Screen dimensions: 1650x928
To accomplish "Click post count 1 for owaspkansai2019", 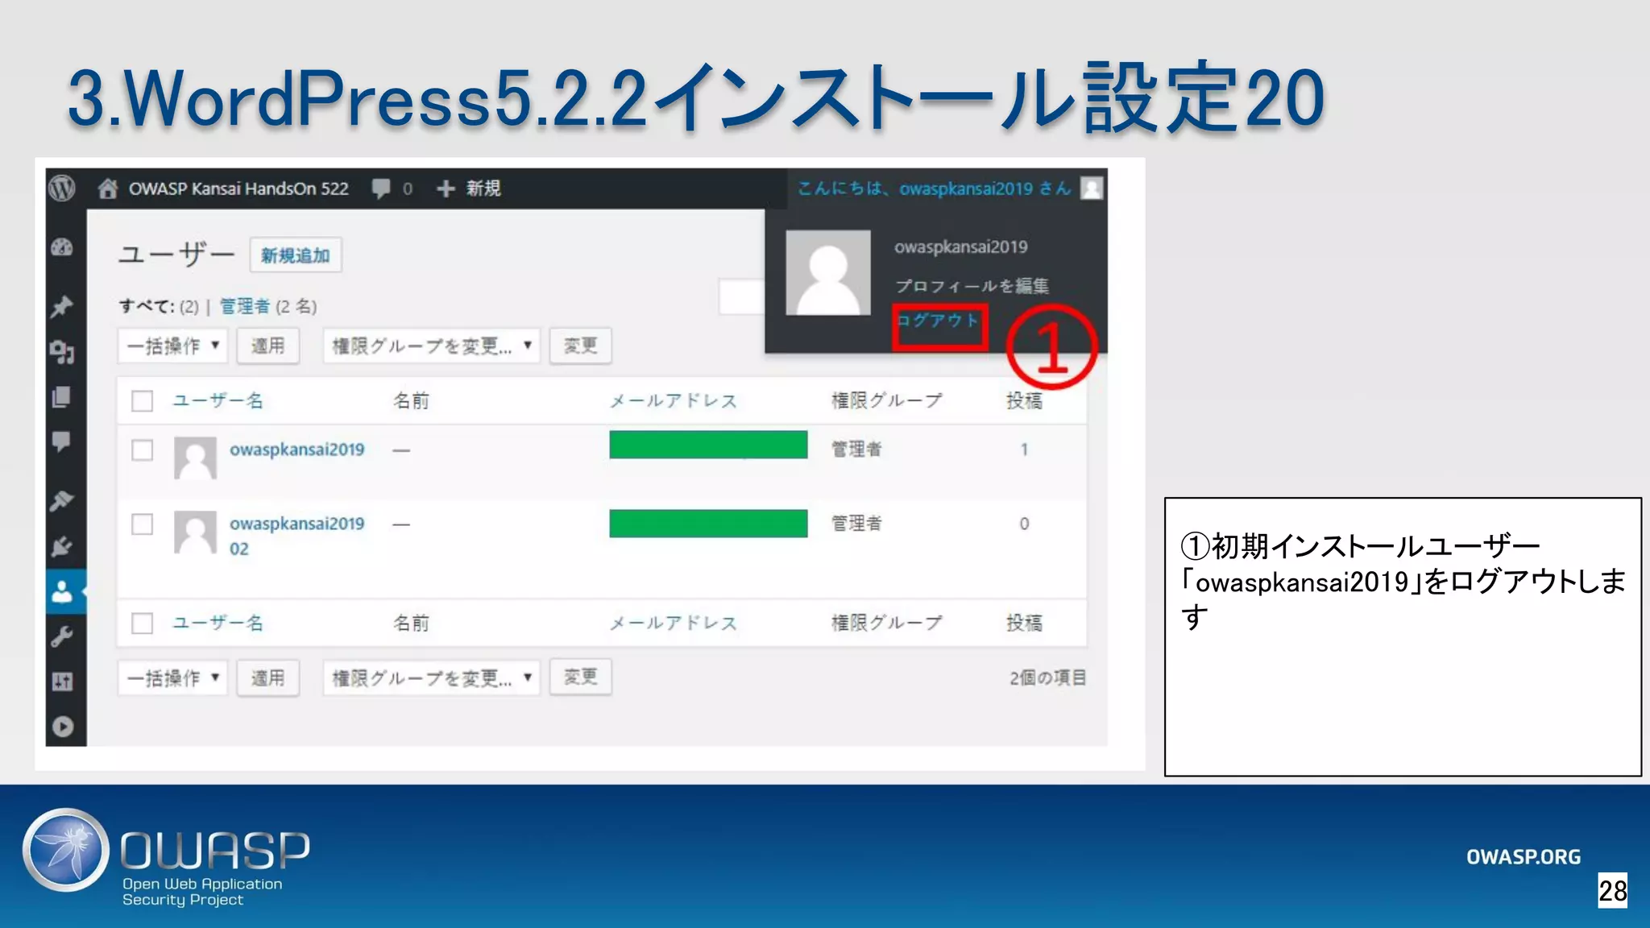I will point(1024,449).
